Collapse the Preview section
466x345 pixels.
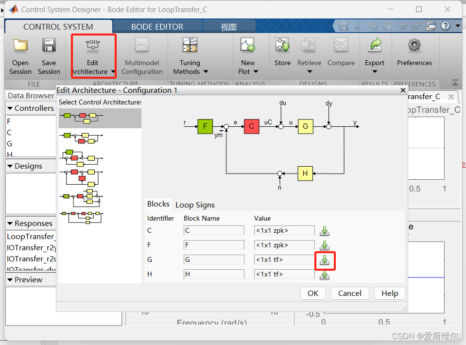[10, 279]
